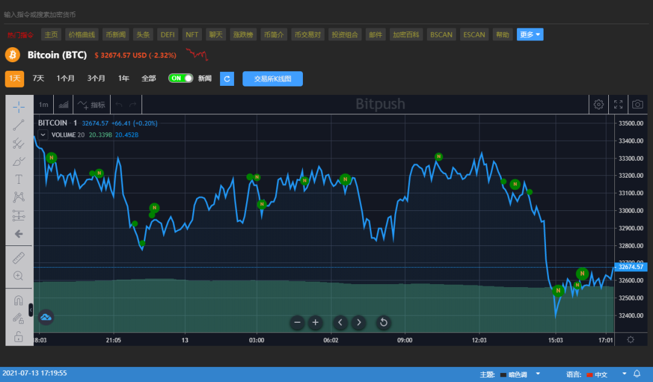Image resolution: width=653 pixels, height=382 pixels.
Task: Click the BSCAN command button
Action: pyautogui.click(x=441, y=34)
